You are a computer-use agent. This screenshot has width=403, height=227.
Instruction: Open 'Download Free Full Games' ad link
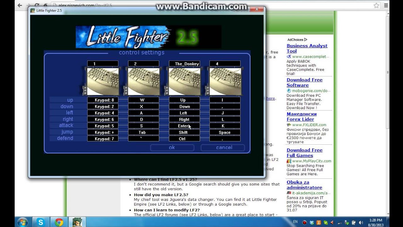(x=304, y=153)
